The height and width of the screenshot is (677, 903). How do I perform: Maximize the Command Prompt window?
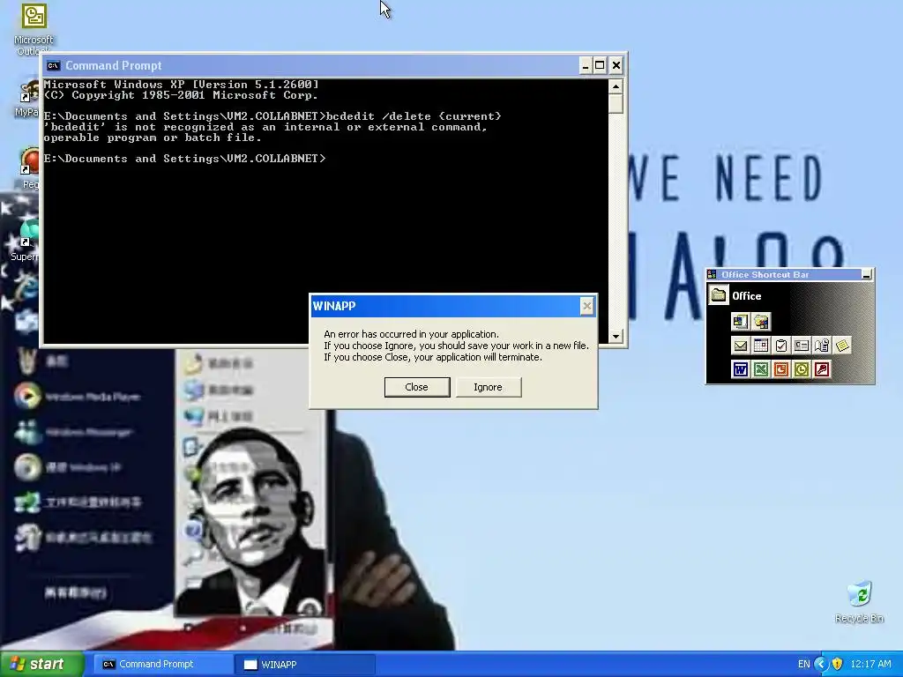pos(600,65)
